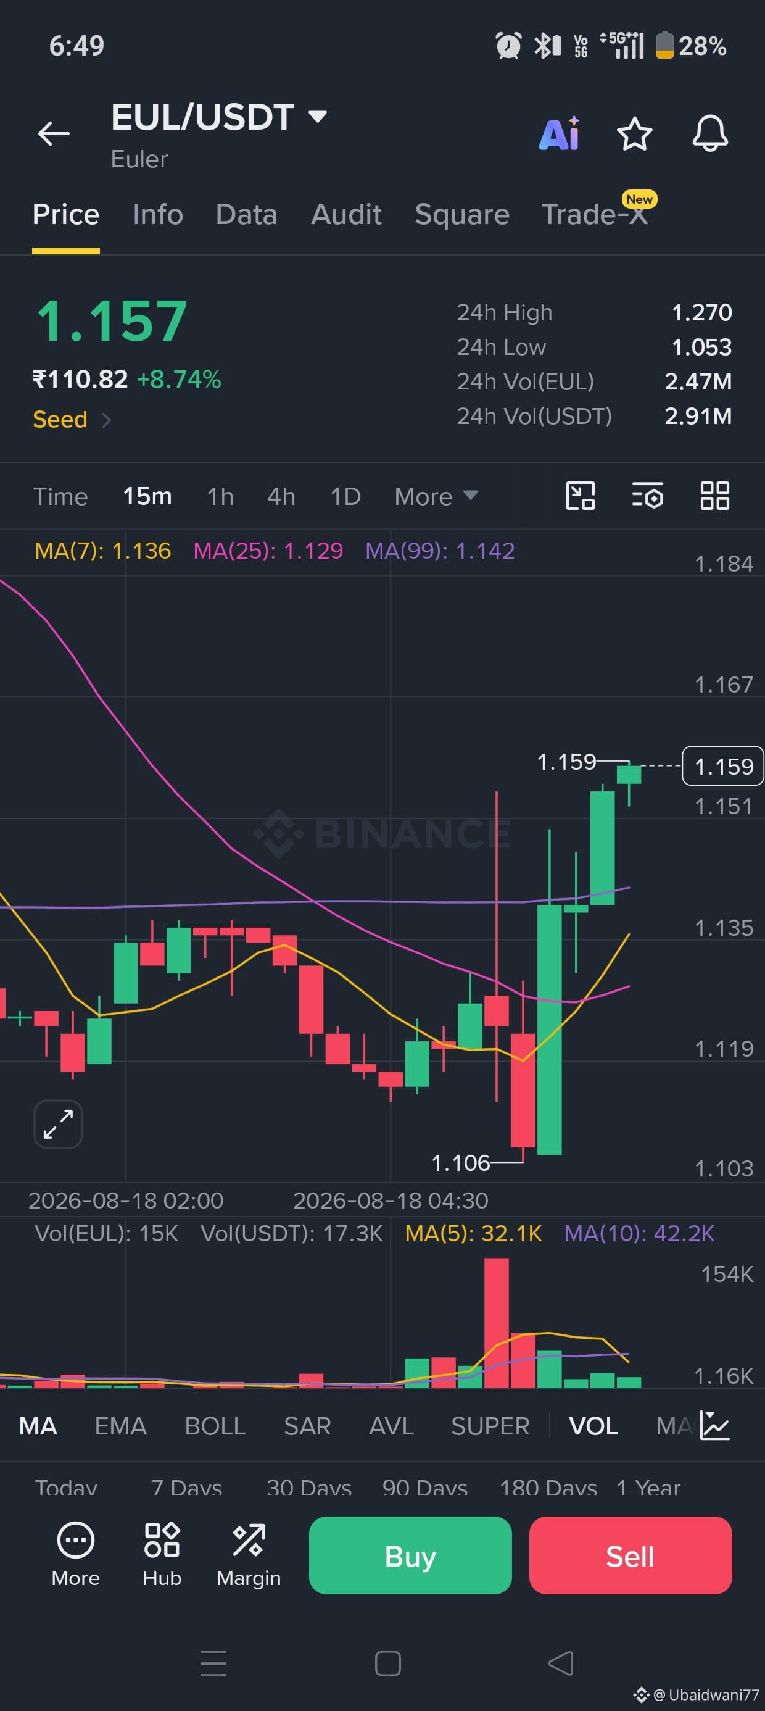The width and height of the screenshot is (765, 1711).
Task: Tap the 1.106 low price marker
Action: coord(461,1163)
